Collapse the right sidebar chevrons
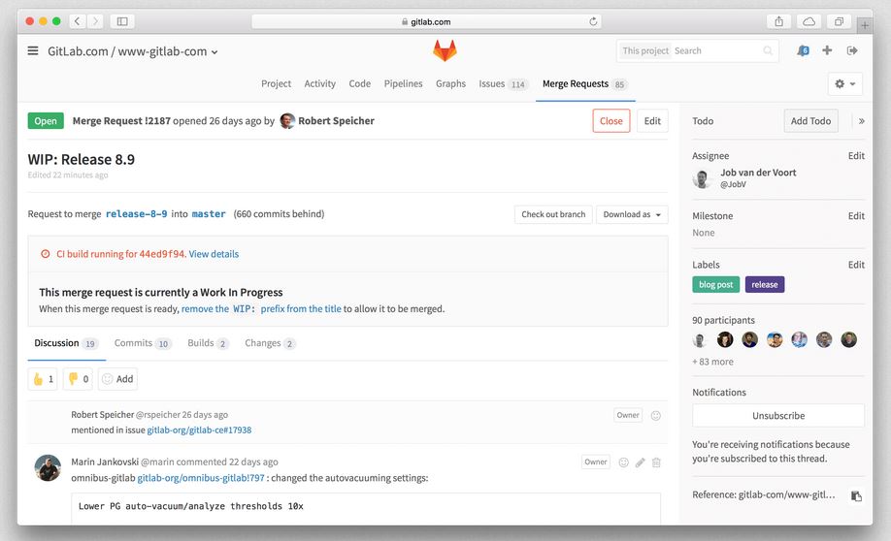 pos(862,121)
